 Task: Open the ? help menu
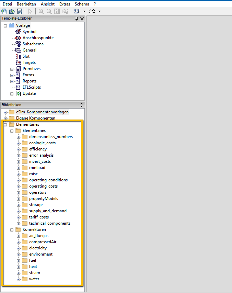[95, 4]
